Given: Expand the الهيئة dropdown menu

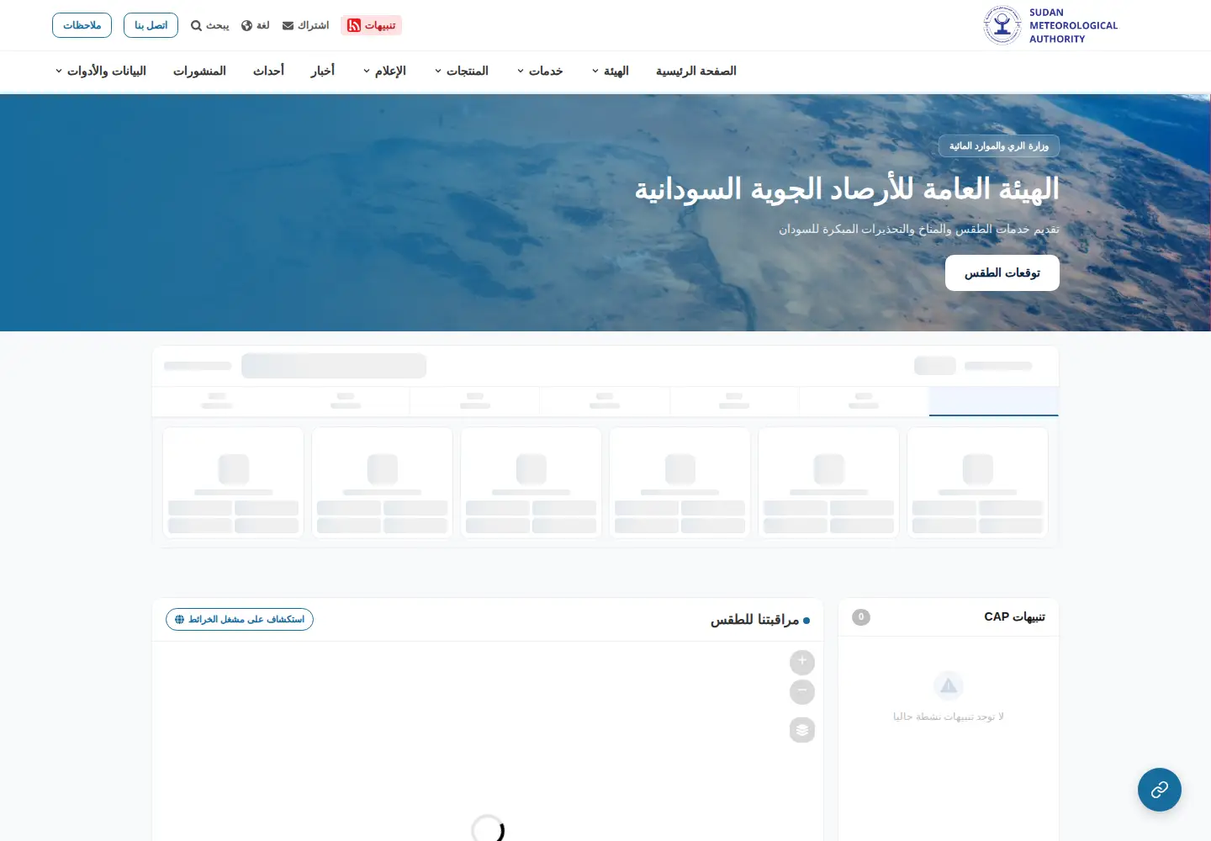Looking at the screenshot, I should tap(611, 71).
